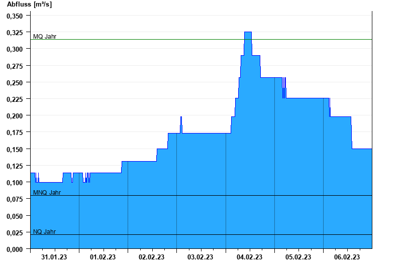Click the 0,175 y-axis value
The width and height of the screenshot is (402, 276).
click(x=15, y=132)
